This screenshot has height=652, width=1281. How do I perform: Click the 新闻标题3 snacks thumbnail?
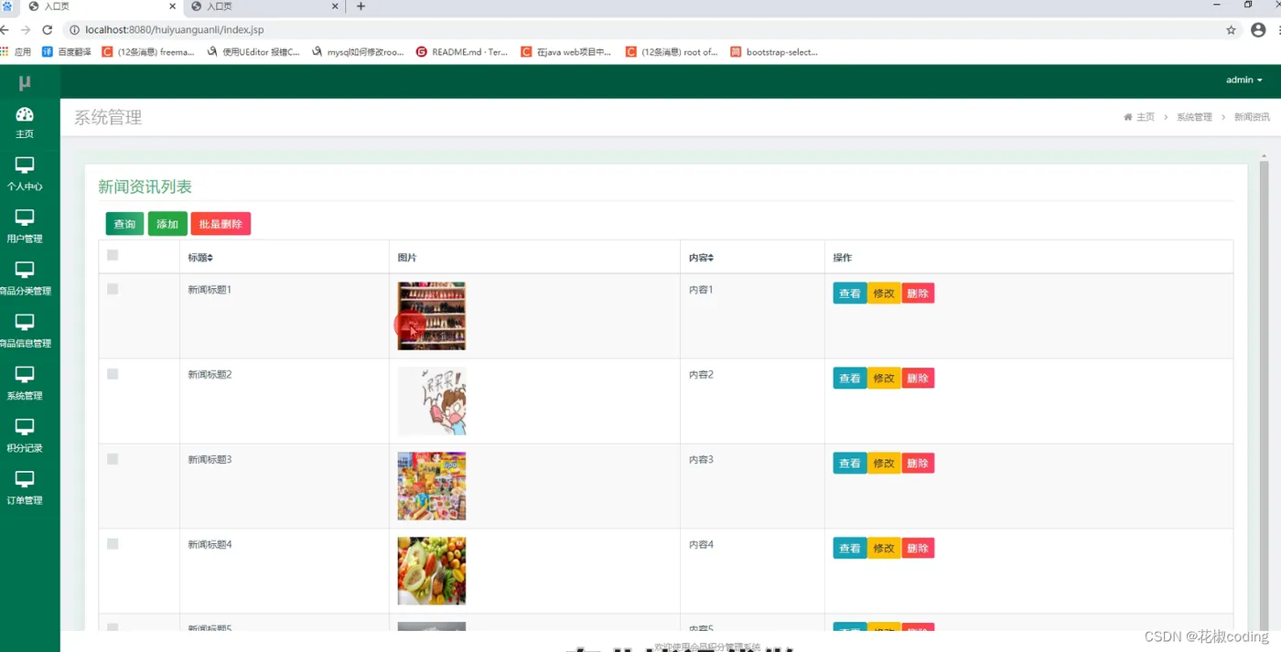432,486
